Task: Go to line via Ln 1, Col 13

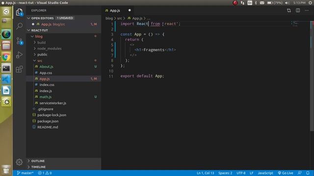Action: point(205,173)
